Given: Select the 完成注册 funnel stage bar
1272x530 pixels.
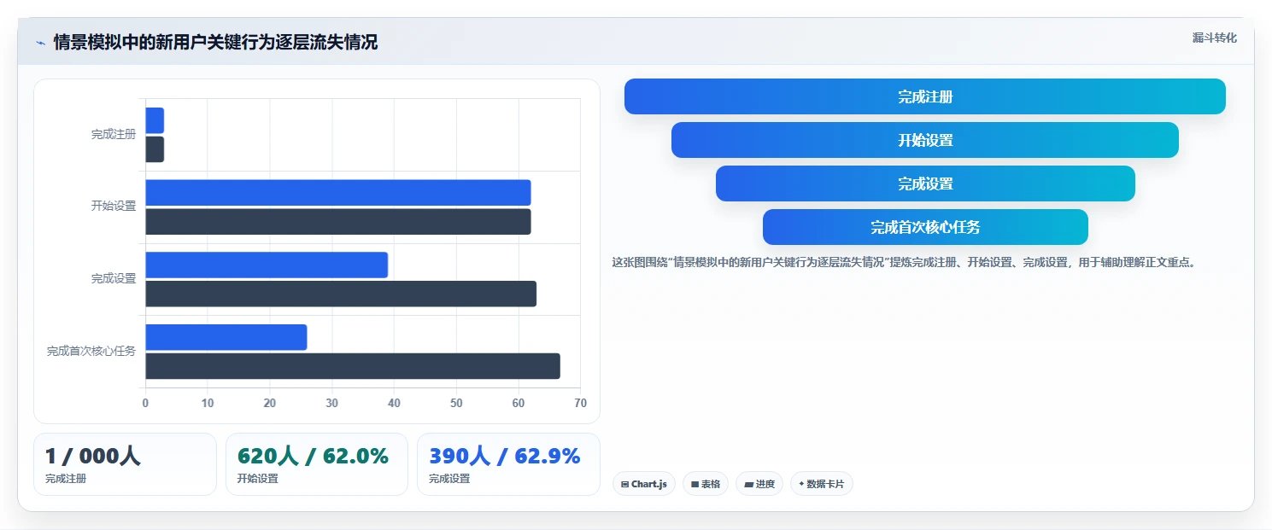Looking at the screenshot, I should [924, 96].
